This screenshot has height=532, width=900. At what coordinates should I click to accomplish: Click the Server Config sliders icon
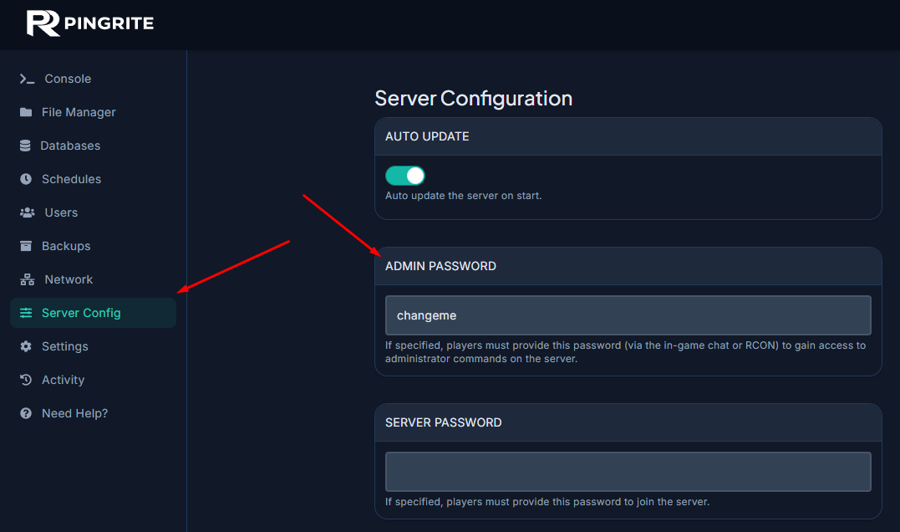pyautogui.click(x=24, y=313)
